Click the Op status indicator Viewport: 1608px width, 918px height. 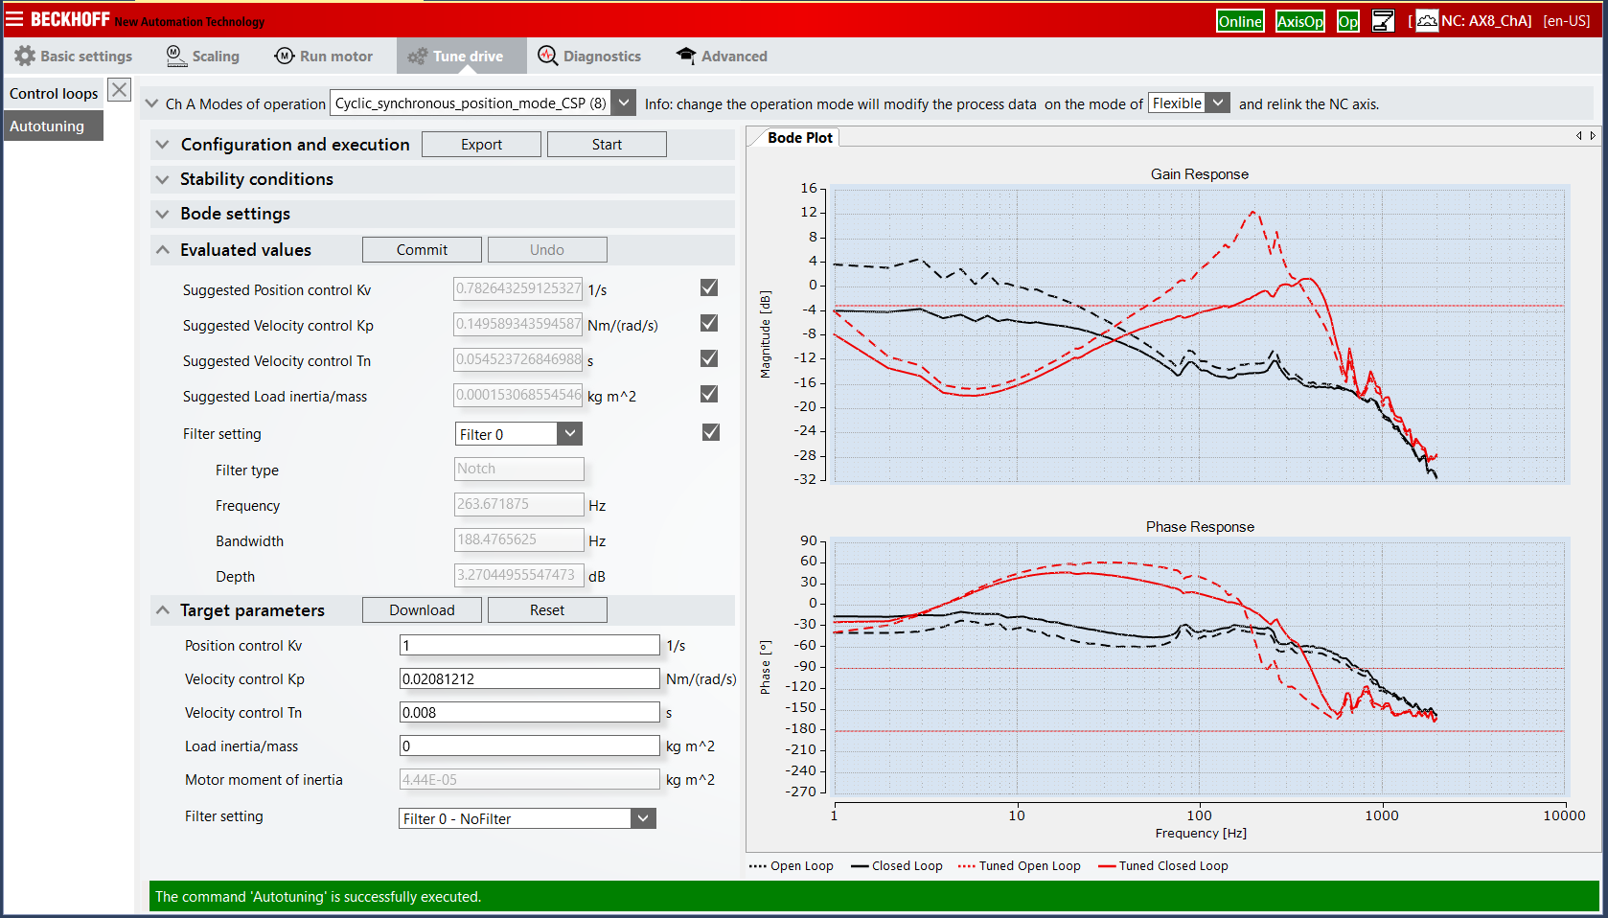click(1348, 21)
